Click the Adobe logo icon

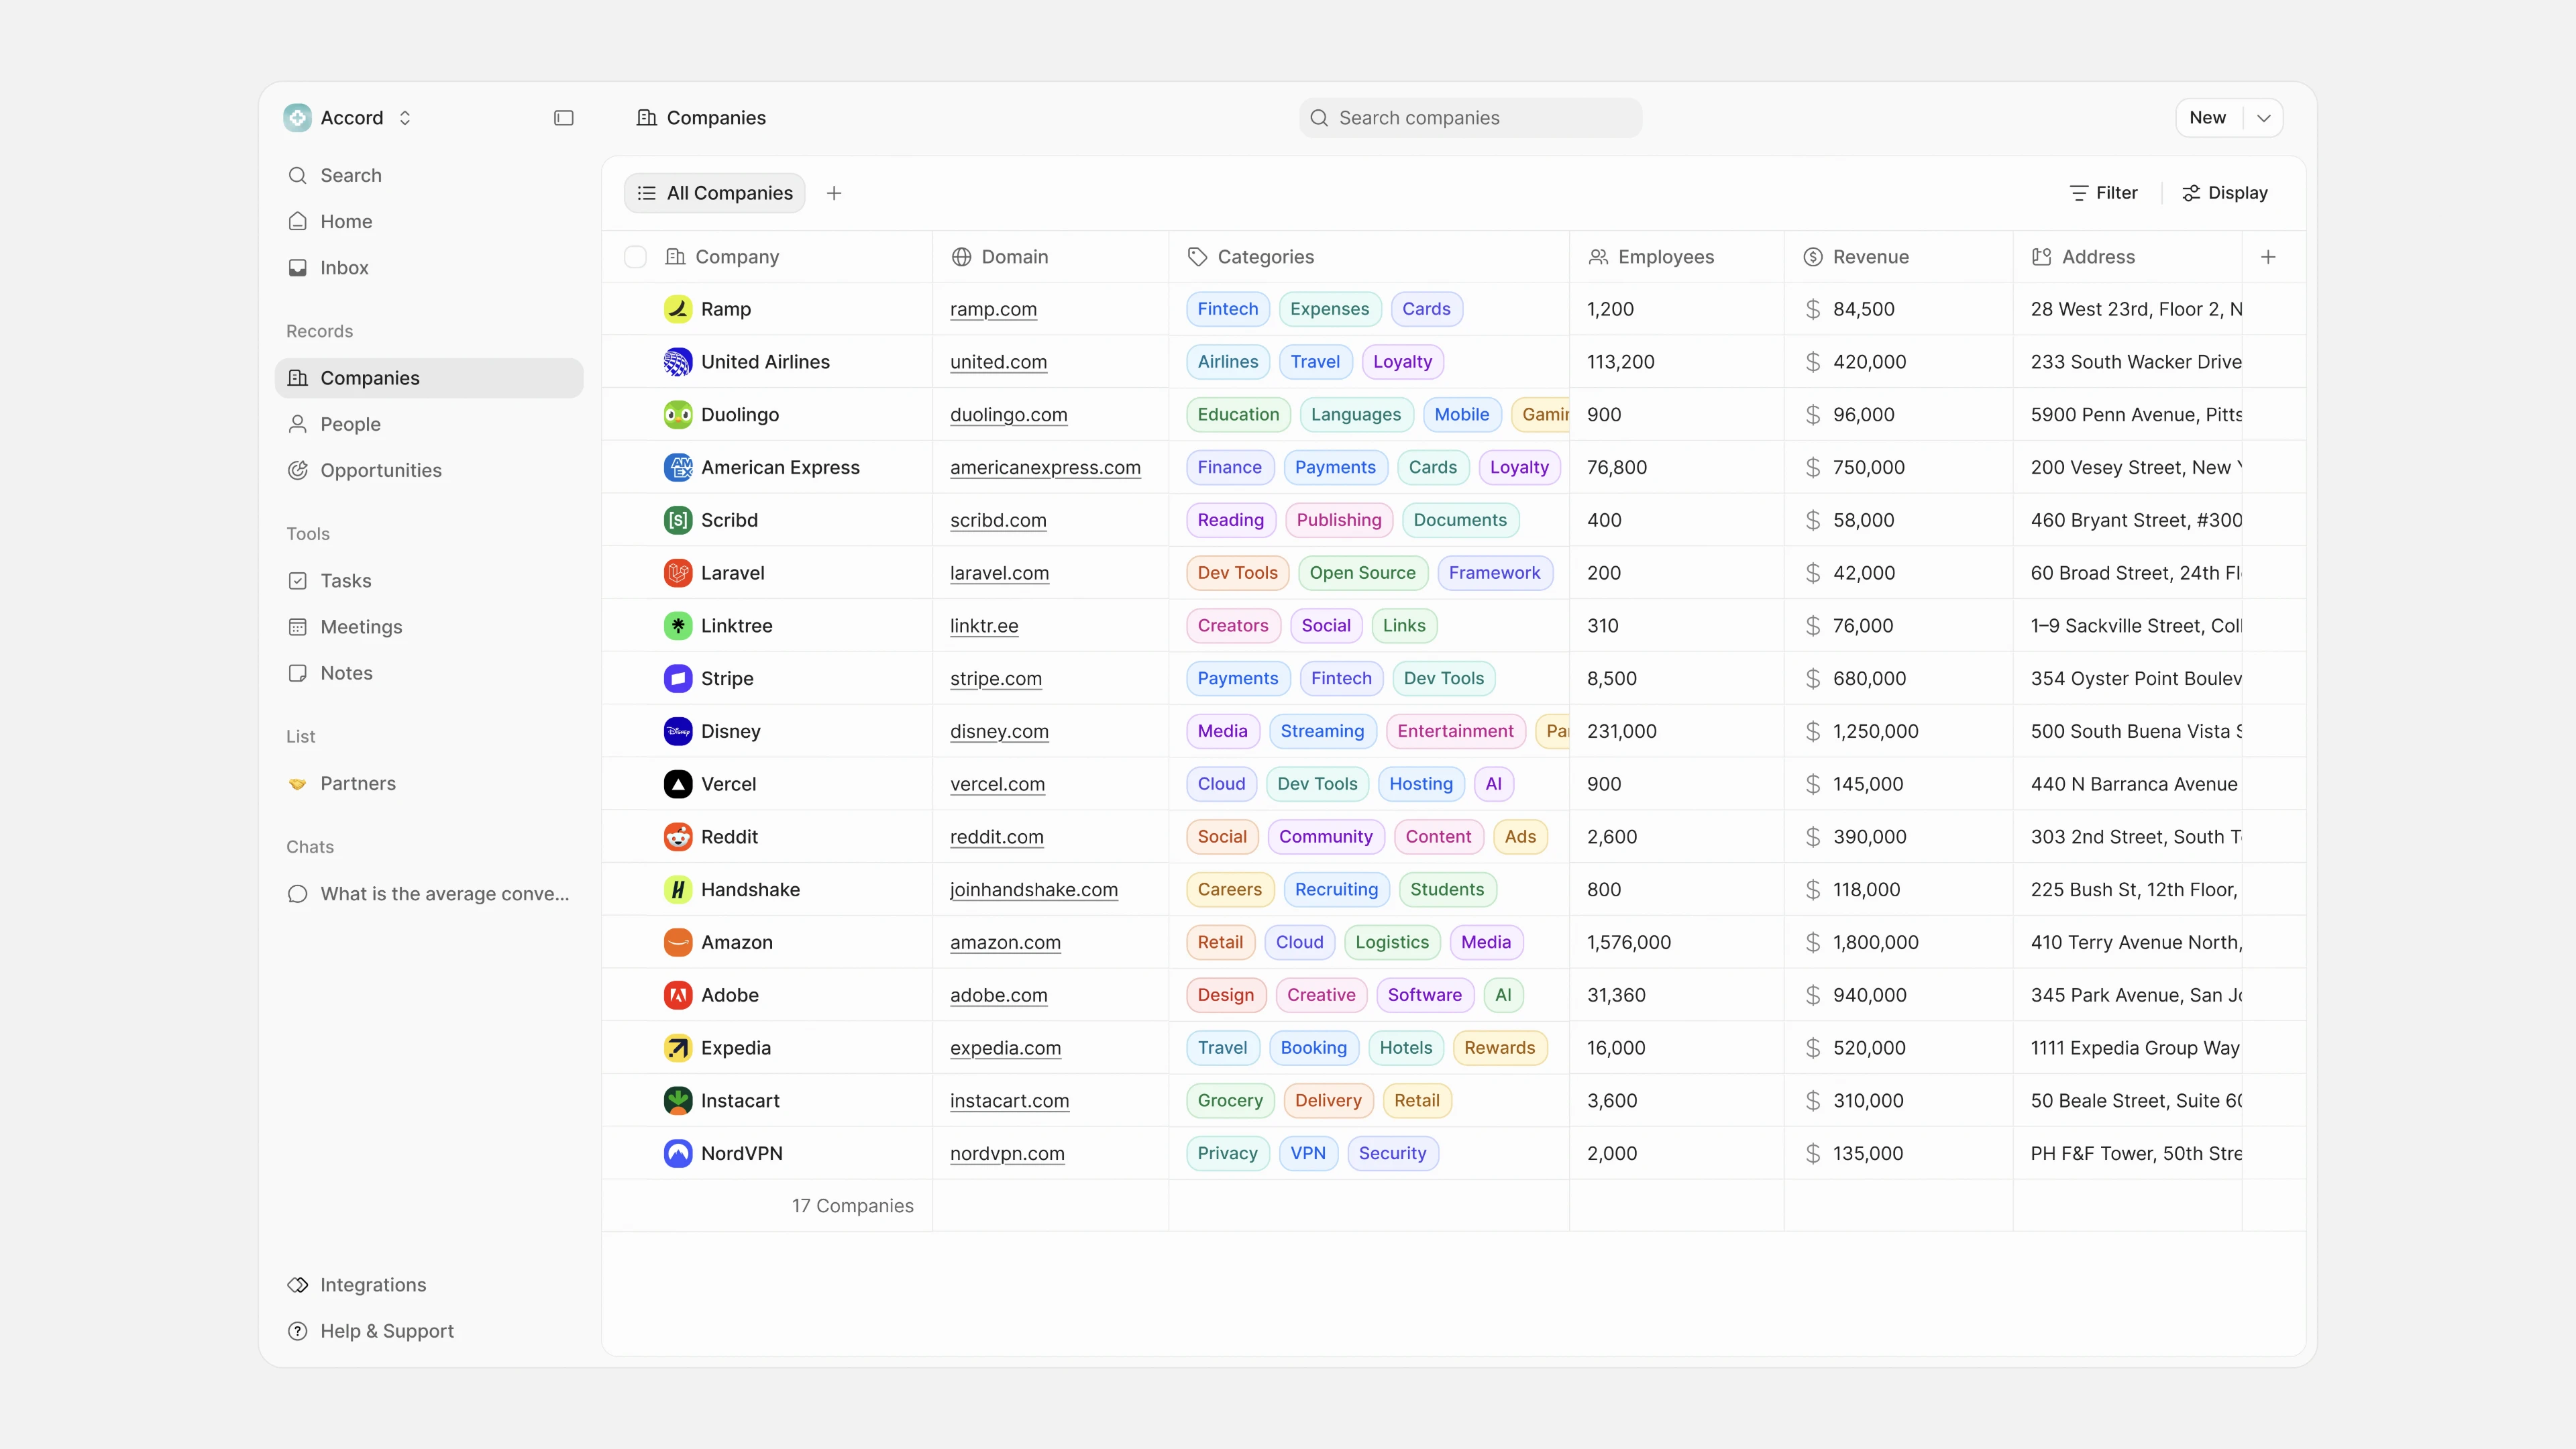tap(678, 995)
